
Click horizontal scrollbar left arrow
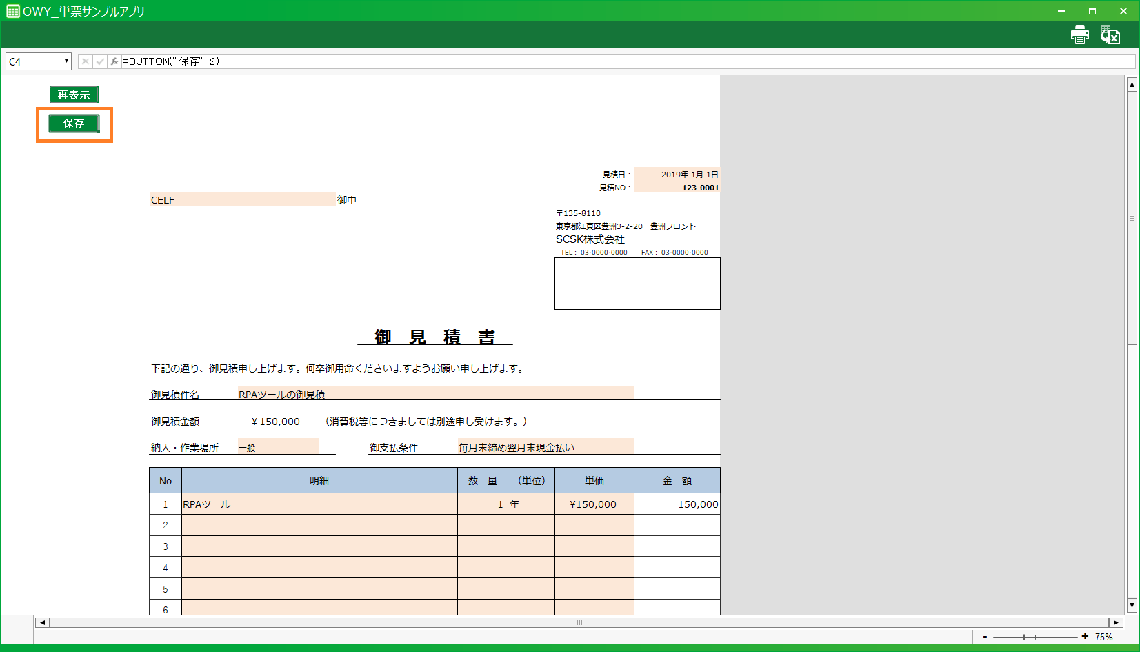42,622
